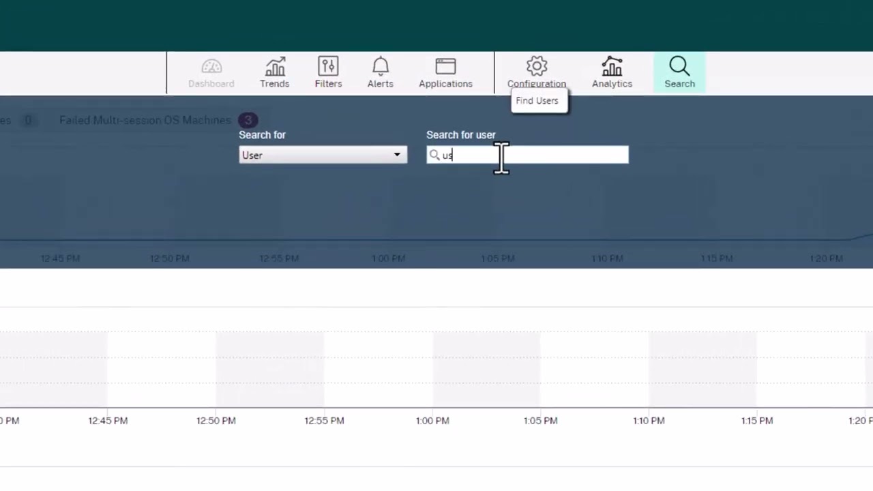This screenshot has height=491, width=873.
Task: Activate the Search function
Action: 679,72
